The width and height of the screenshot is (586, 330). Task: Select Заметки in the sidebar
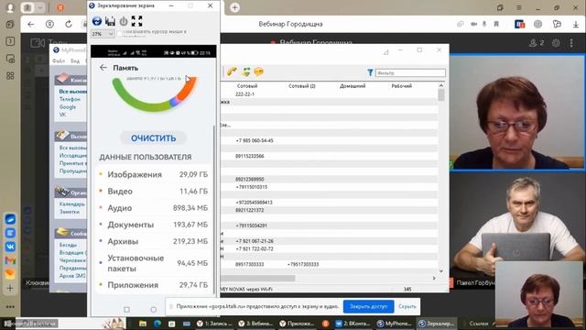tap(70, 212)
